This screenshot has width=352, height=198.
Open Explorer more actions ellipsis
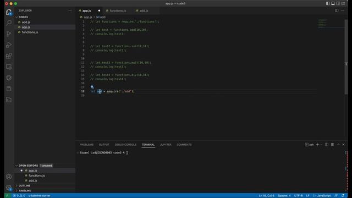point(70,10)
